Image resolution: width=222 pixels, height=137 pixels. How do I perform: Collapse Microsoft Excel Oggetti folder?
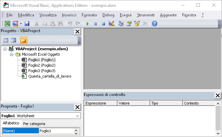11,54
